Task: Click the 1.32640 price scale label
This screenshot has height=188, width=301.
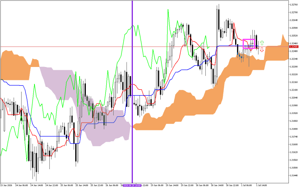Action: point(294,20)
